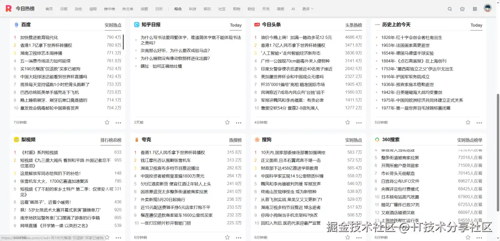Open 正义面前,日本右翼谎言不堪一击 in 搜狗

291,161
